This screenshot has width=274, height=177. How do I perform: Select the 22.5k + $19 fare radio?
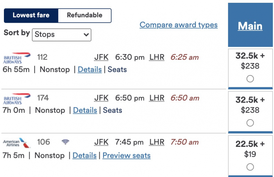click(250, 167)
